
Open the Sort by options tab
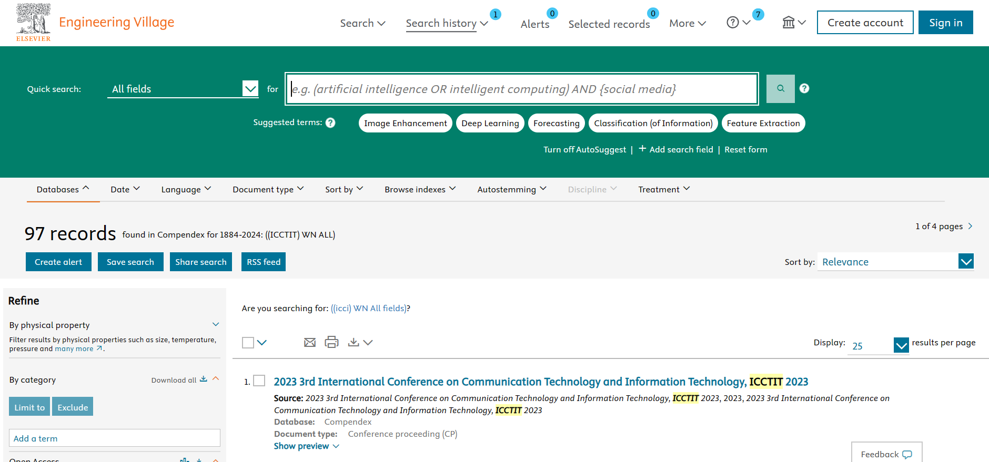coord(344,189)
